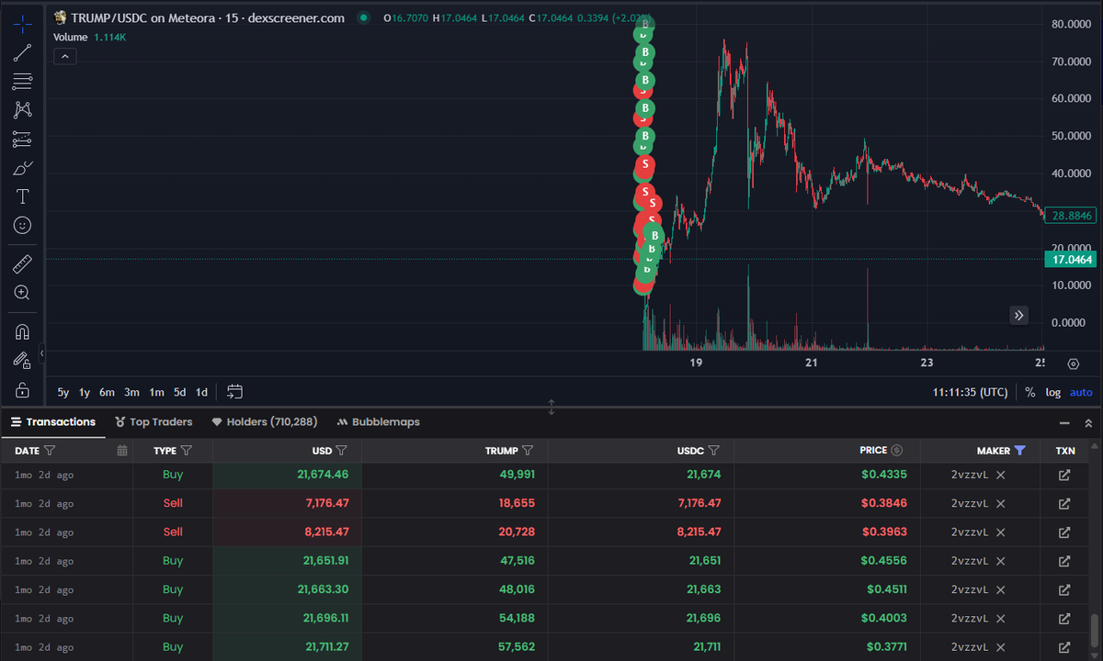Click the 17.0464 current price label
Screen dimensions: 1103x661
[1071, 260]
